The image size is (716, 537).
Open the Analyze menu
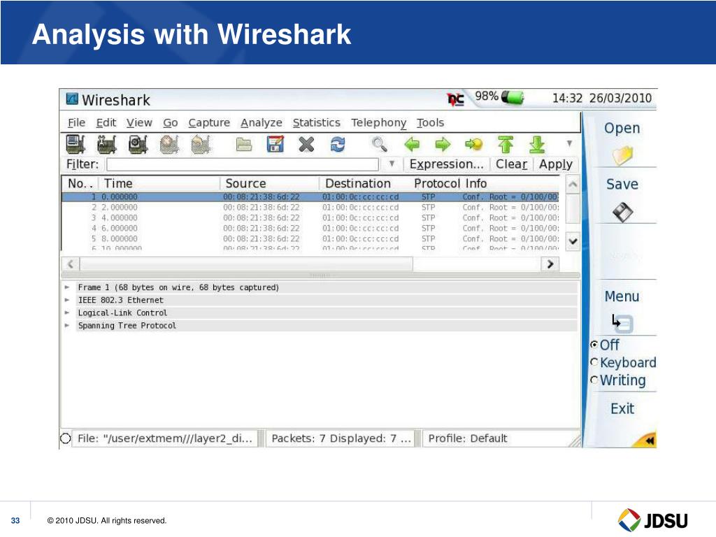coord(262,123)
